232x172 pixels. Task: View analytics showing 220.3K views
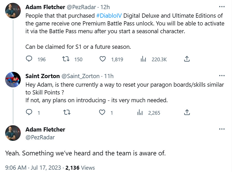coord(144,59)
